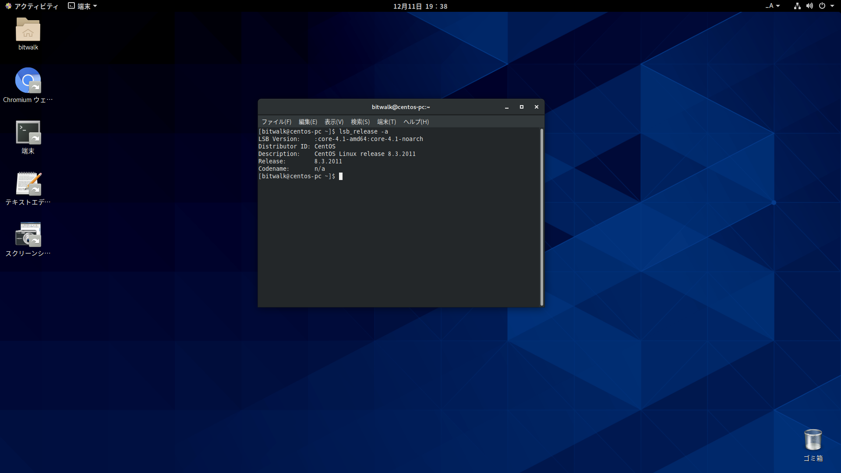Open the 検索(S) menu
Image resolution: width=841 pixels, height=473 pixels.
click(x=360, y=122)
